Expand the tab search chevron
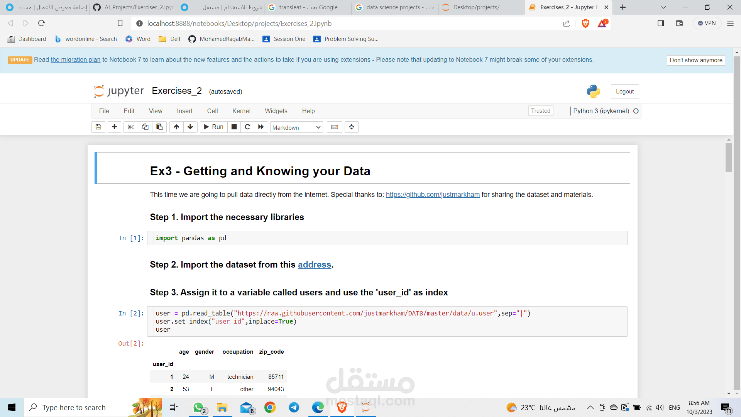This screenshot has width=741, height=417. point(663,7)
